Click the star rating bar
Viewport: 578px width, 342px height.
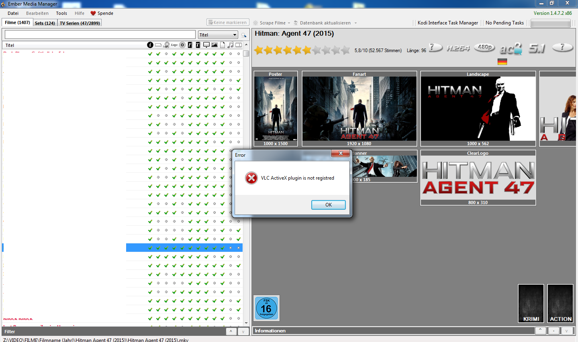[x=302, y=50]
